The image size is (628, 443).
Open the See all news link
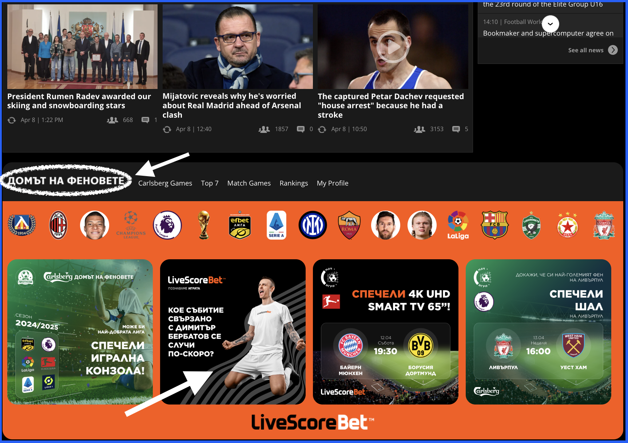pos(586,50)
